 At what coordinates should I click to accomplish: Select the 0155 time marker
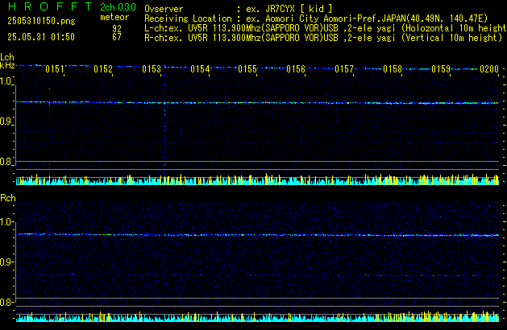click(247, 69)
